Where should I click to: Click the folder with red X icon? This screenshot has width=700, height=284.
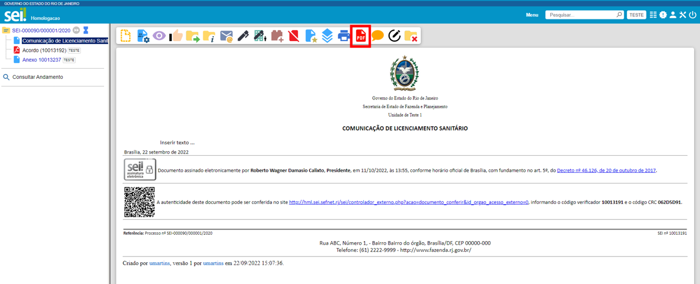(x=411, y=36)
